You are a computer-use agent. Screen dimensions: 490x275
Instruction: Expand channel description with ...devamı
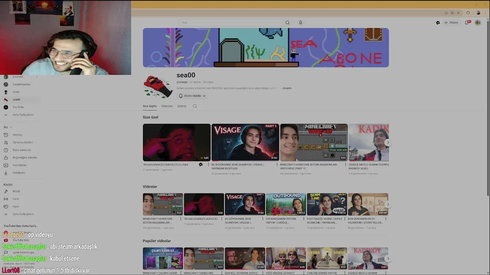tap(286, 88)
